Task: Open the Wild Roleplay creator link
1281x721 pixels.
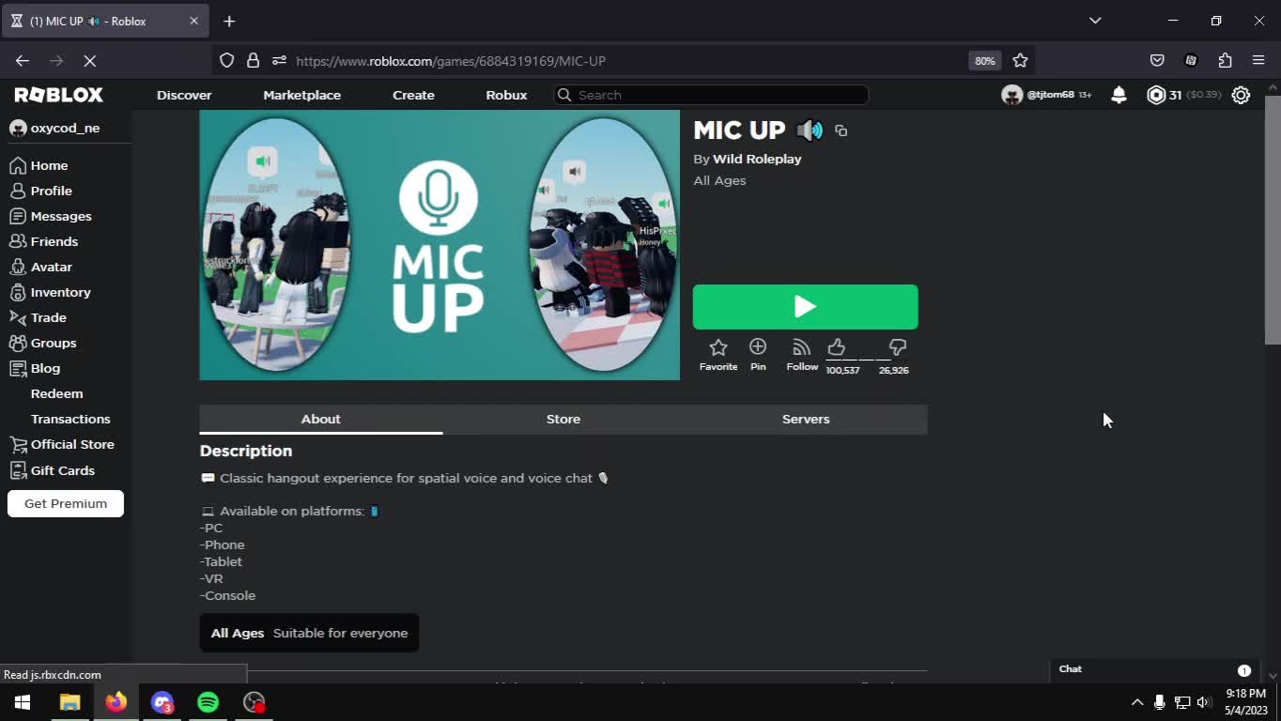Action: [757, 159]
